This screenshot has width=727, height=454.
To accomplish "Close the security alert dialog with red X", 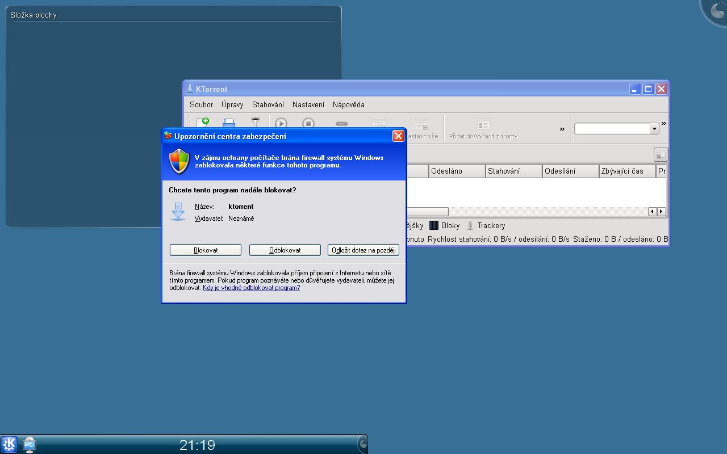I will point(398,136).
